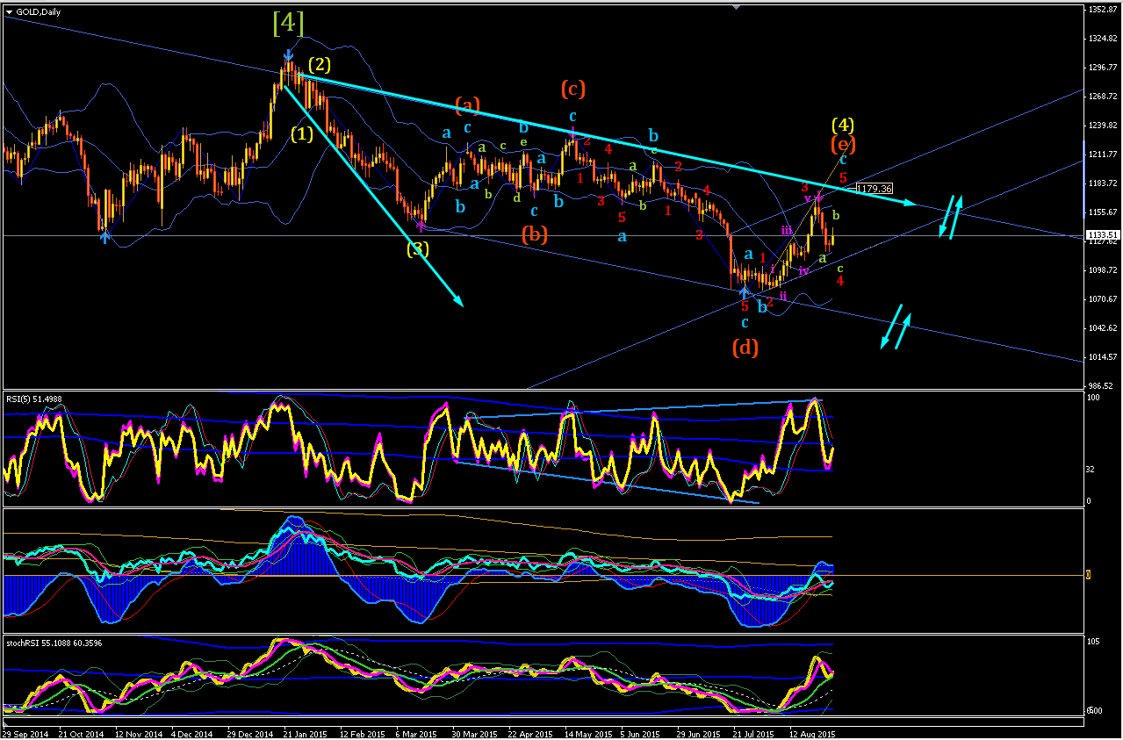
Task: Click the 5 Jun 2015 date label
Action: pyautogui.click(x=641, y=732)
